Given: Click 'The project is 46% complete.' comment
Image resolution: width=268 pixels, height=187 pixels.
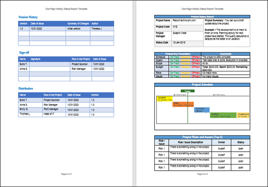Looking at the screenshot, I should [216, 57].
